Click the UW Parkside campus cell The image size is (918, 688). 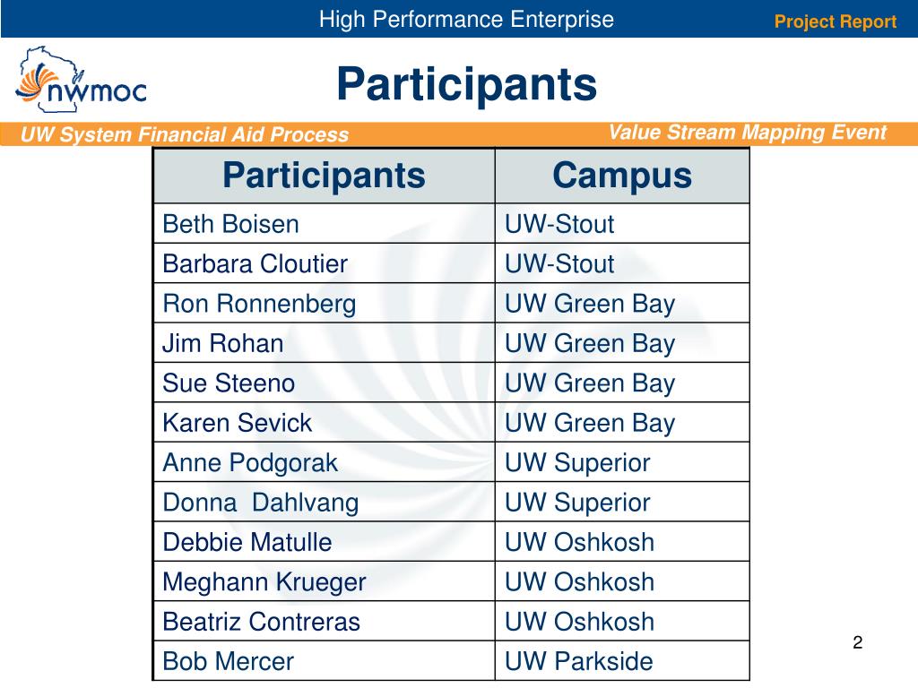pos(622,662)
